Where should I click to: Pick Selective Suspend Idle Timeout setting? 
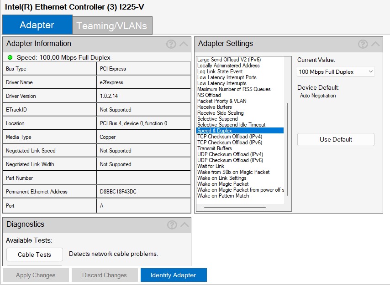click(231, 125)
